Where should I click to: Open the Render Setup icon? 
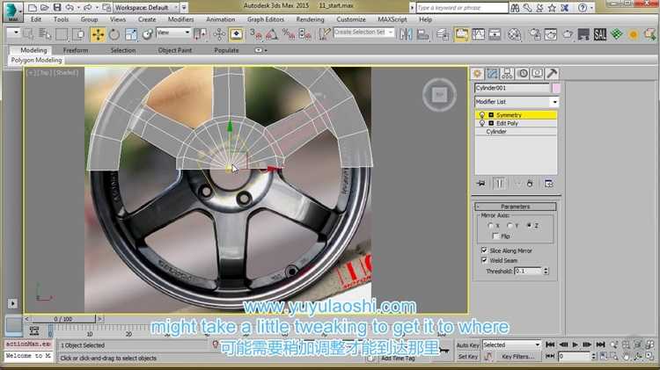[534, 34]
